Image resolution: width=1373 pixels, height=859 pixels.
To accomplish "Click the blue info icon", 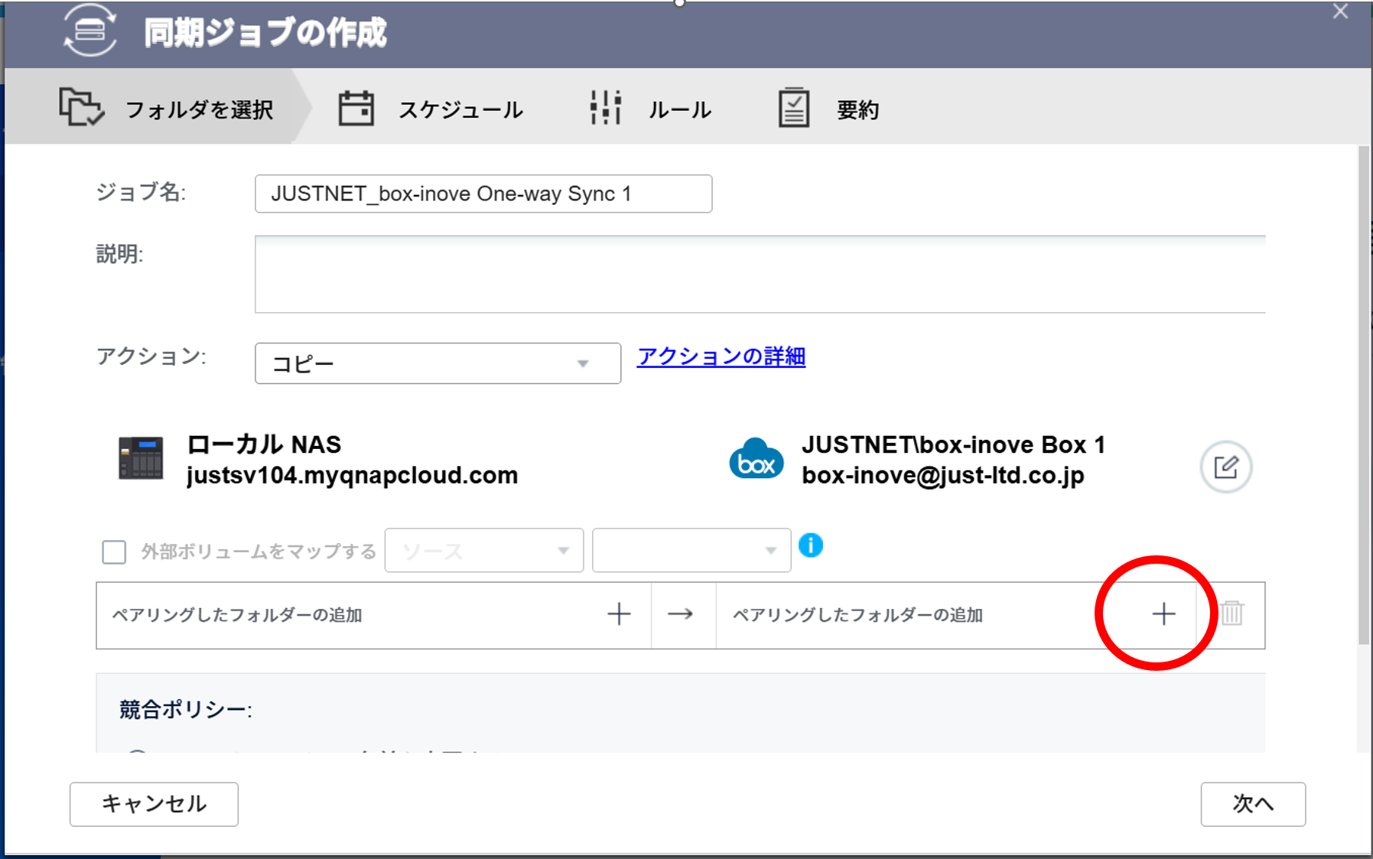I will tap(811, 545).
